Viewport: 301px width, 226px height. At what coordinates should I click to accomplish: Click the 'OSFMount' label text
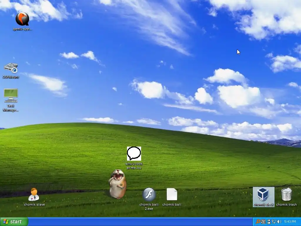click(11, 77)
